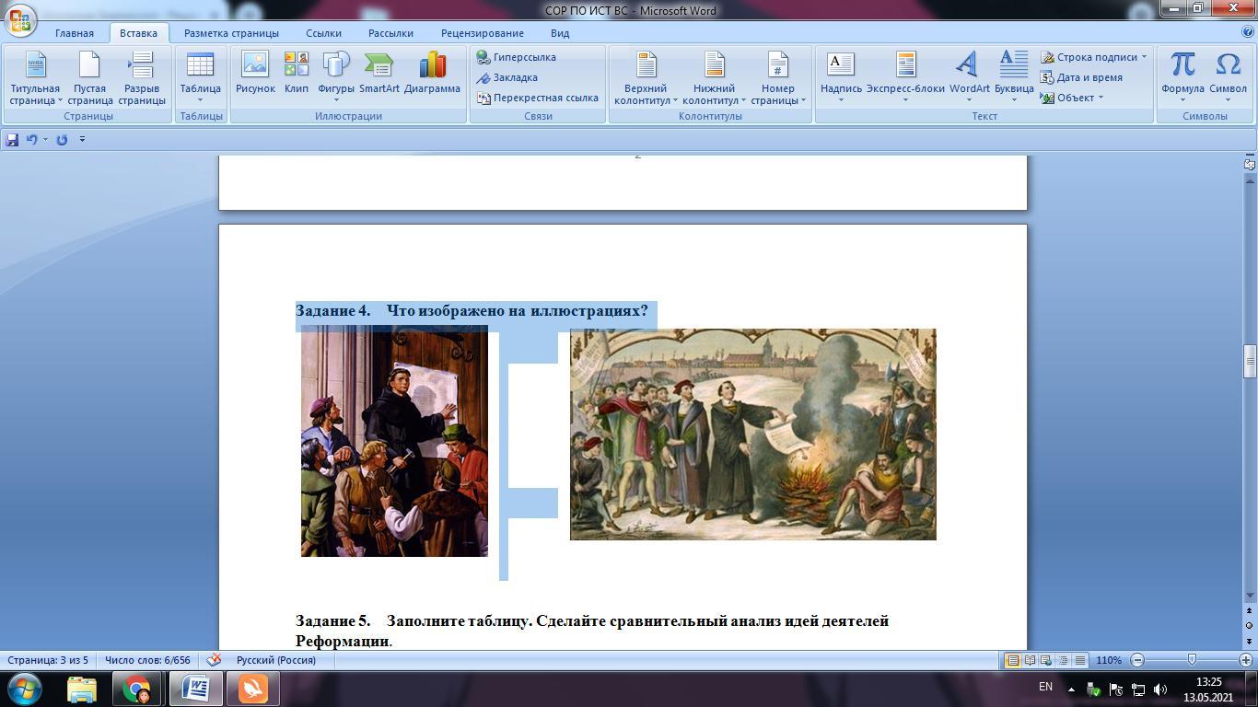Click the Формула equation icon

pyautogui.click(x=1182, y=73)
